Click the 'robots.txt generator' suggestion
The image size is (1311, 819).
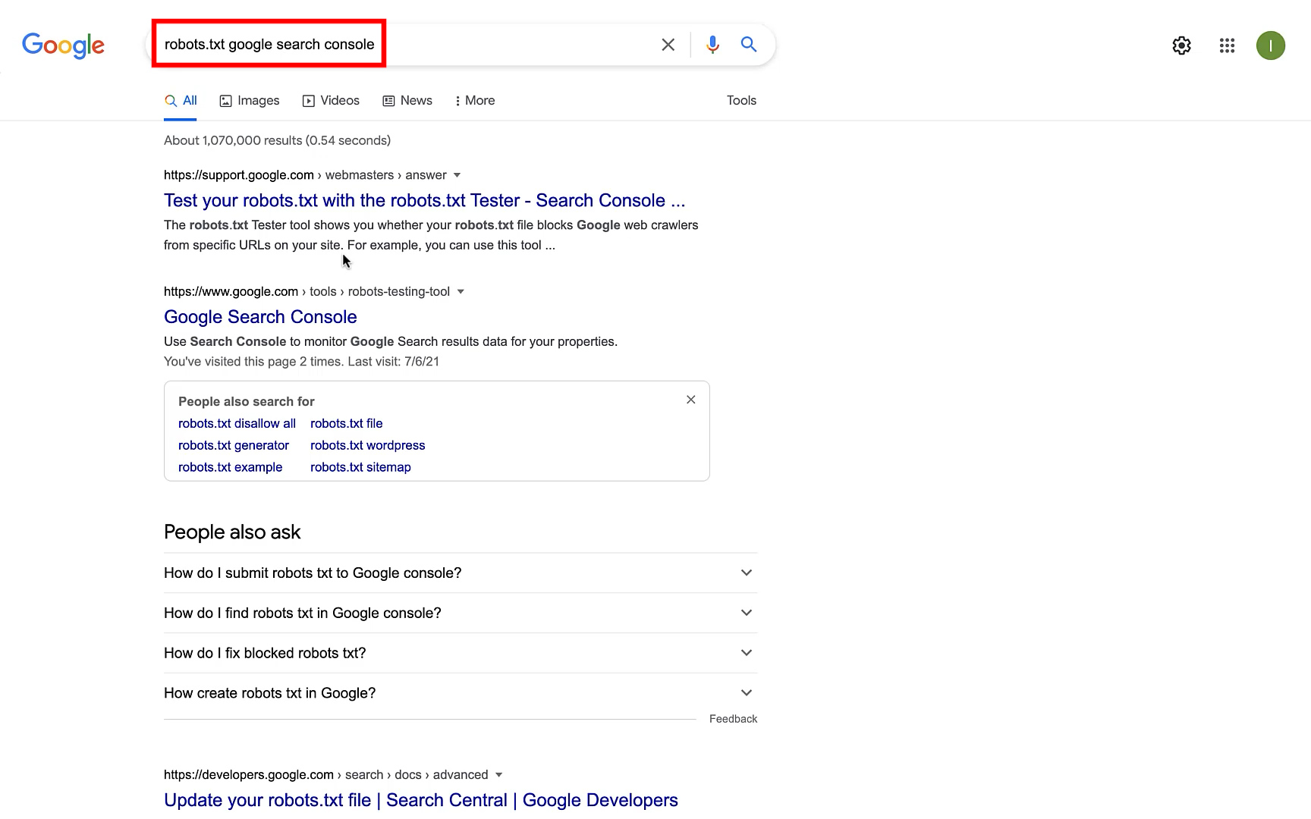pos(234,446)
